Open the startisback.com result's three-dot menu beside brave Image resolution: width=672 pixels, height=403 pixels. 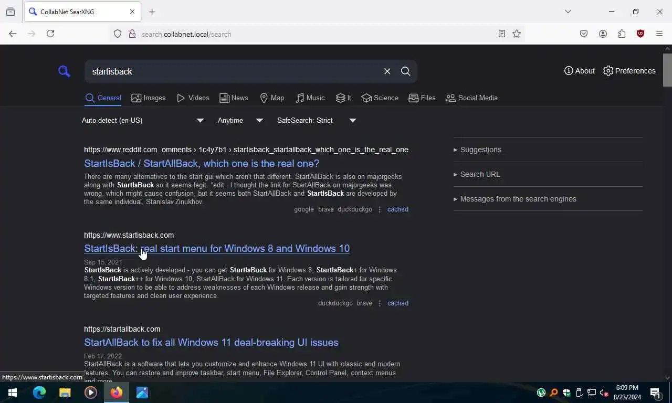(380, 303)
